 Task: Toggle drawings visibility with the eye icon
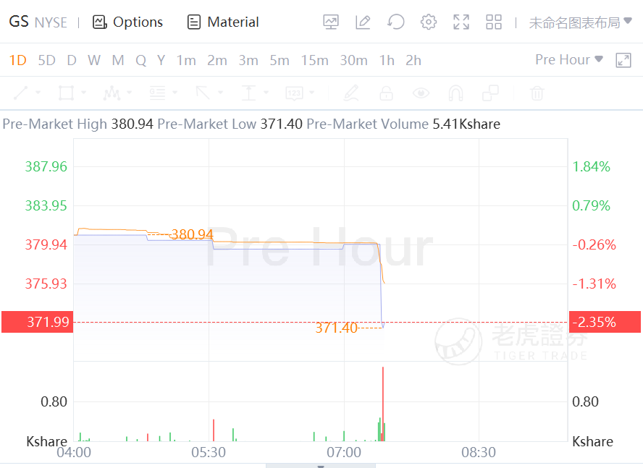coord(421,93)
